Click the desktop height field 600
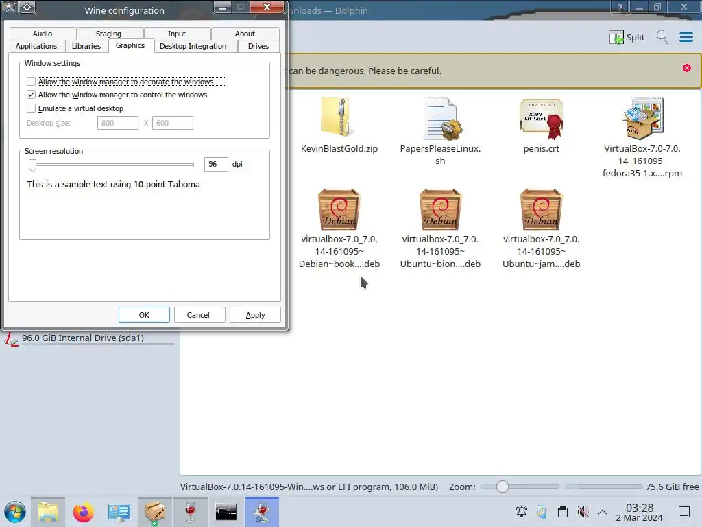Screen dimensions: 702x527 (172, 123)
